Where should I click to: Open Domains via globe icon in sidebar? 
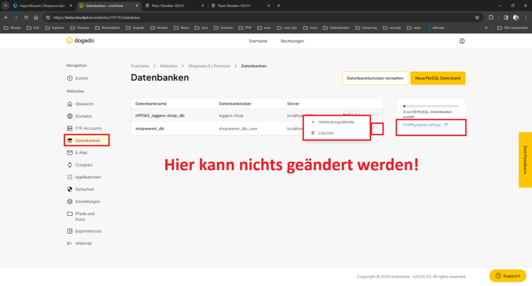(70, 116)
